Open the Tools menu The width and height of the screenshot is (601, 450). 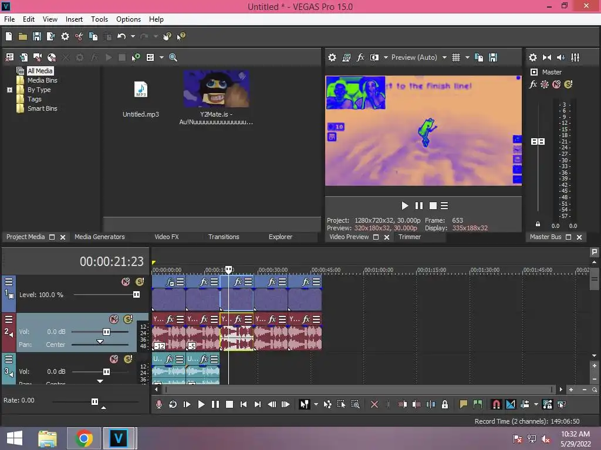pyautogui.click(x=99, y=19)
